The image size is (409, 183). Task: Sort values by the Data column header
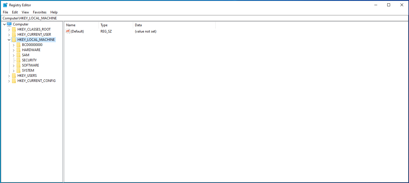[x=174, y=25]
